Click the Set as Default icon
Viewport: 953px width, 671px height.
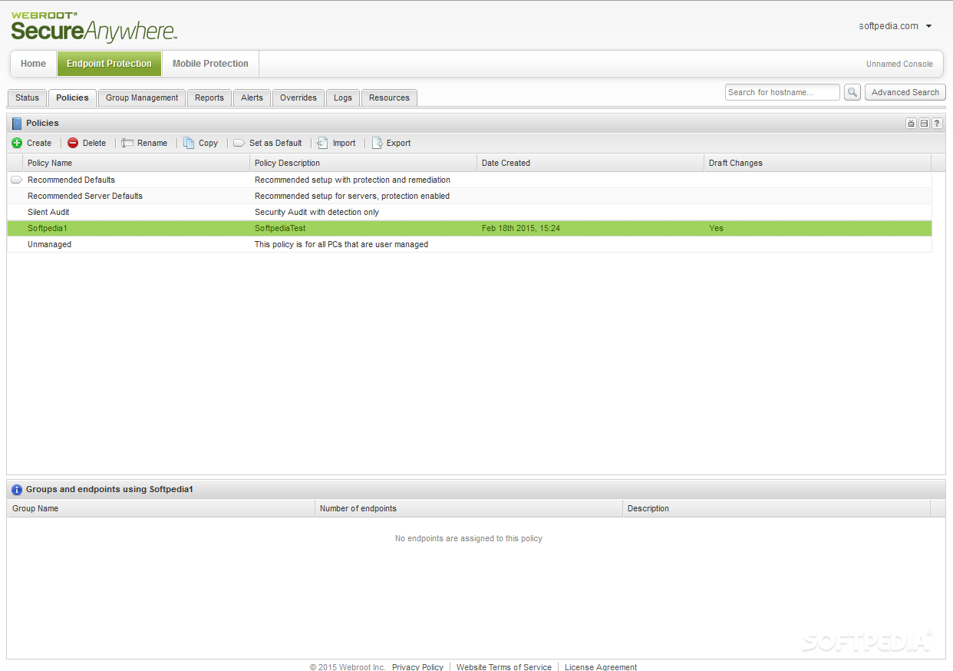pyautogui.click(x=239, y=143)
